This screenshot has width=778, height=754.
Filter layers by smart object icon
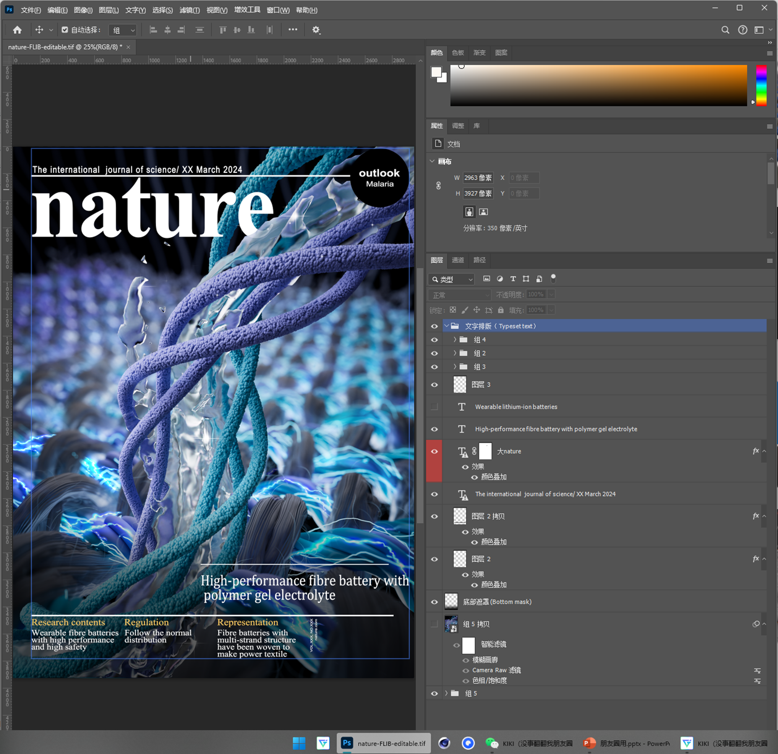(539, 279)
